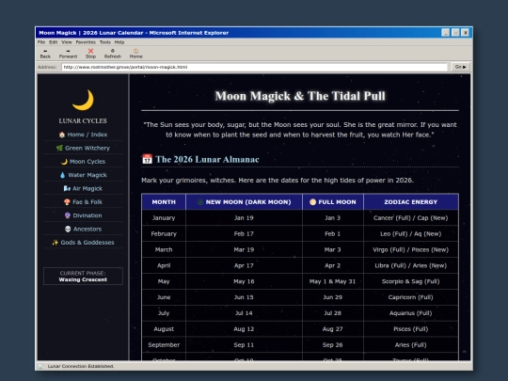Click the dark moon icon in New Moon header
This screenshot has height=381, width=508.
pos(200,202)
